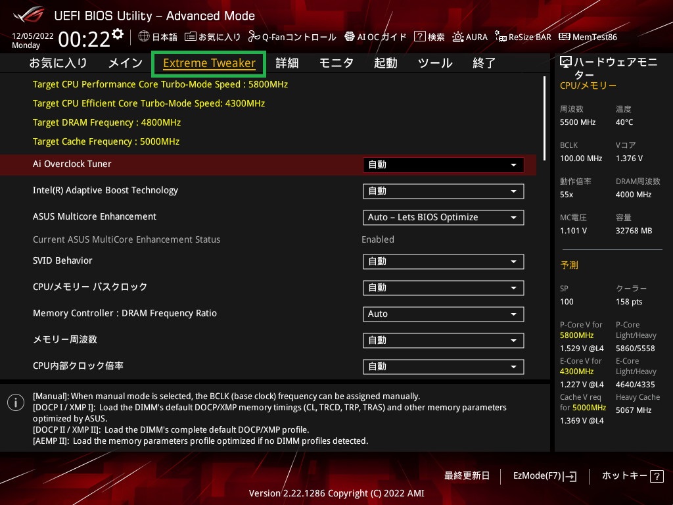This screenshot has width=673, height=505.
Task: Click the 4000 MHz DRAM frequency value
Action: 633,195
